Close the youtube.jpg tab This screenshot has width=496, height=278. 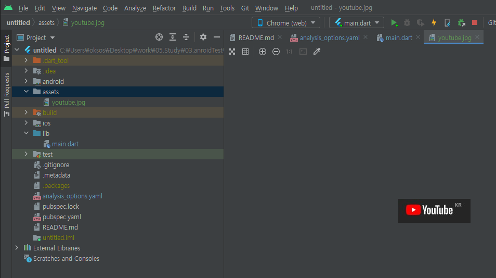point(477,37)
